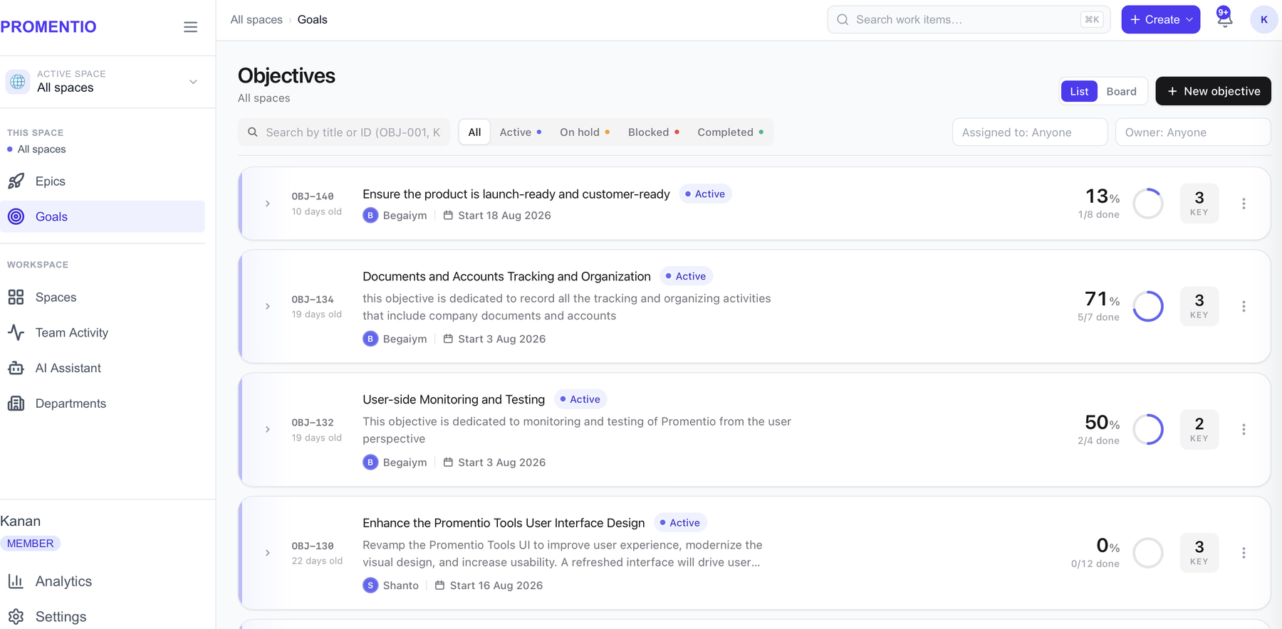Click the Team Activity pulse icon
This screenshot has width=1282, height=629.
[x=16, y=332]
